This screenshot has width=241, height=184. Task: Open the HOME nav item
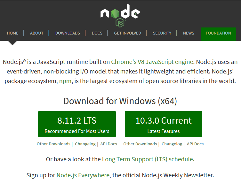tap(12, 33)
